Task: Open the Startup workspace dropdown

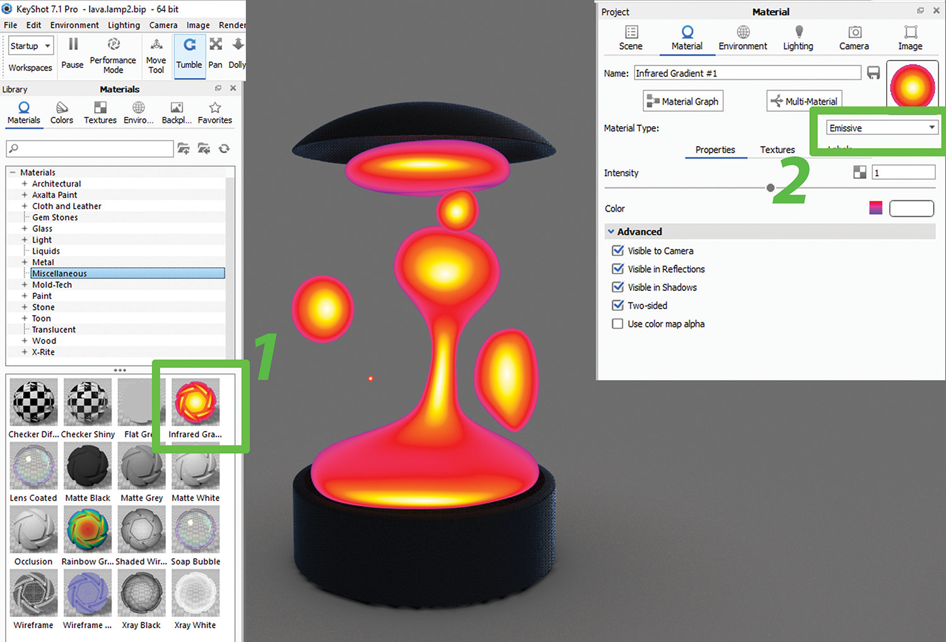Action: [x=30, y=46]
